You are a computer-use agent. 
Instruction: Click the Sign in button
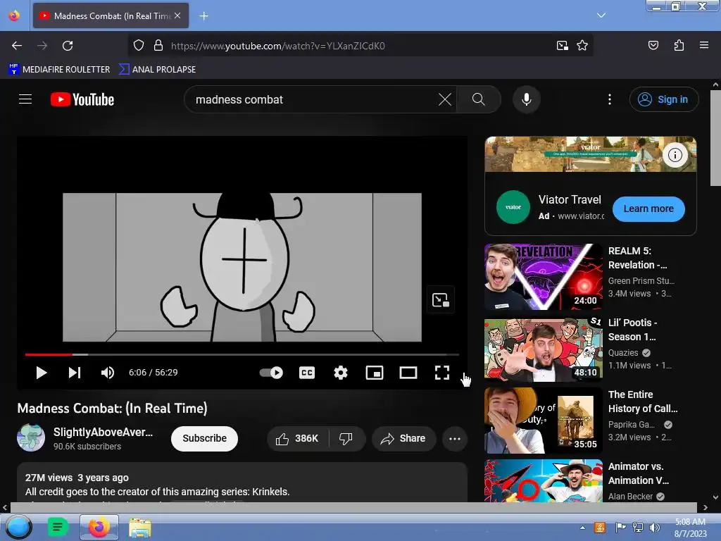[663, 99]
